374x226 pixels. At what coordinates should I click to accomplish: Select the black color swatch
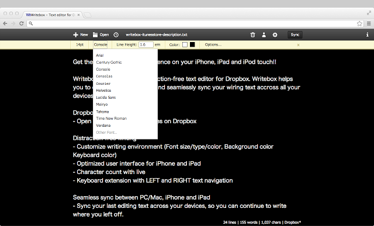point(192,44)
